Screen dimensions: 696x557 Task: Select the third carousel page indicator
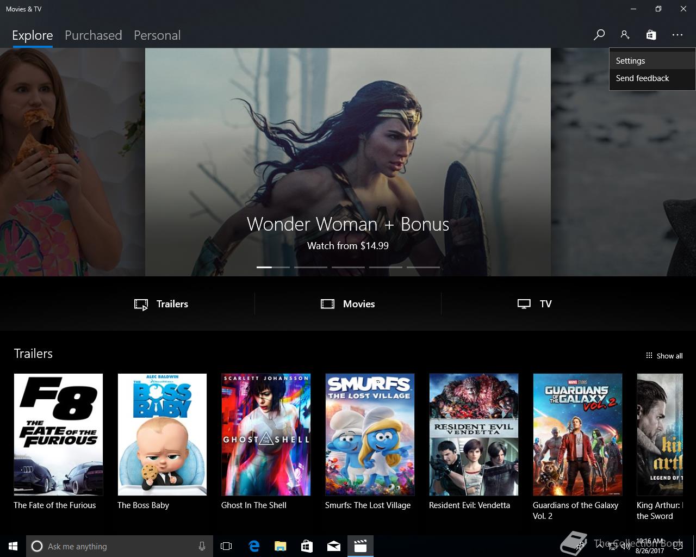348,267
